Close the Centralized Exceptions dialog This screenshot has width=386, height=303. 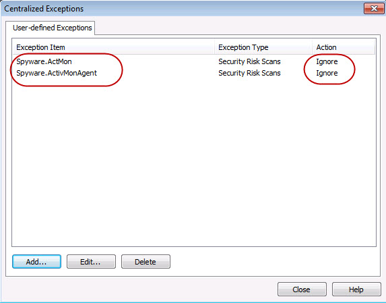[x=302, y=290]
